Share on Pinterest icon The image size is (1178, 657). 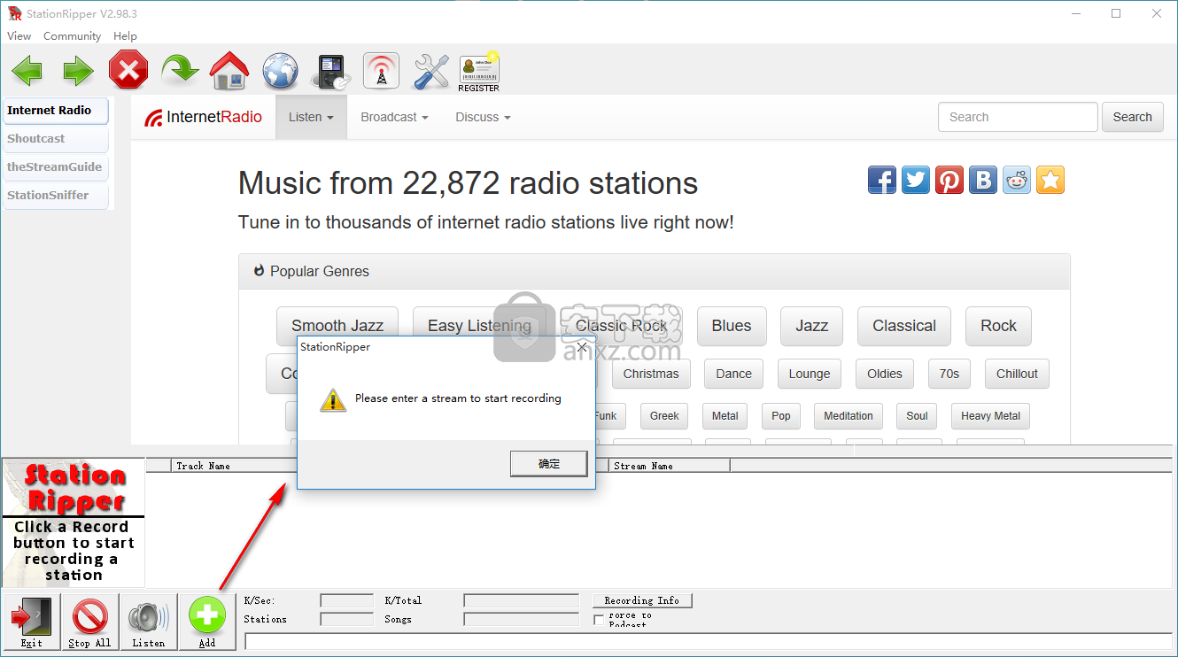tap(949, 180)
